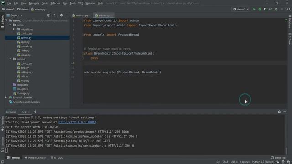292x164 pixels.
Task: Select the Local terminal tab
Action: [23, 112]
